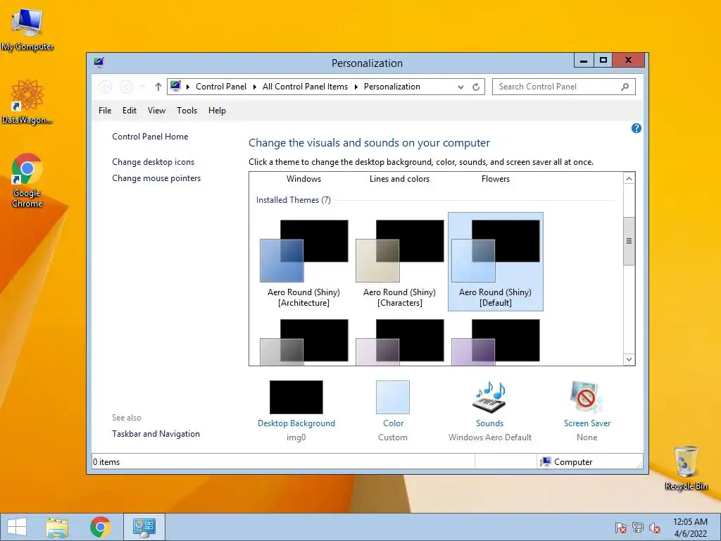Open Taskbar and Navigation link
Screen dimensions: 721x541
click(x=156, y=434)
